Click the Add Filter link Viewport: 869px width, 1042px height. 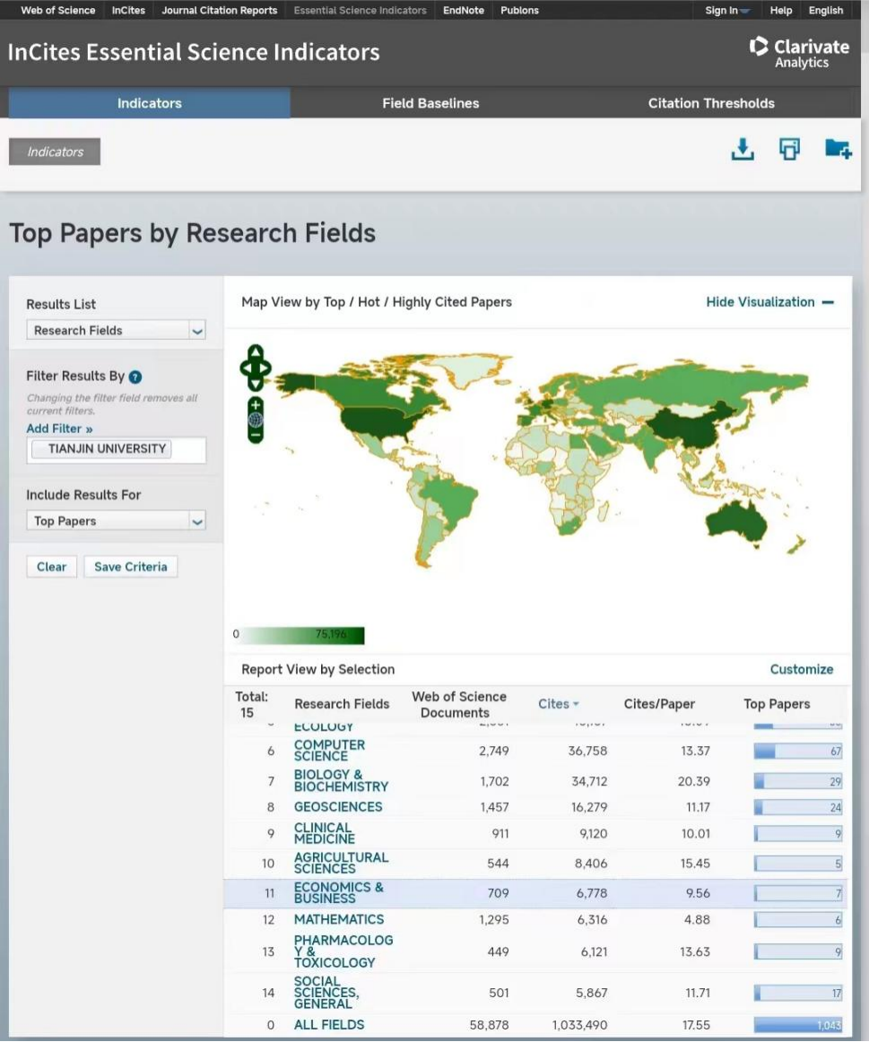59,429
